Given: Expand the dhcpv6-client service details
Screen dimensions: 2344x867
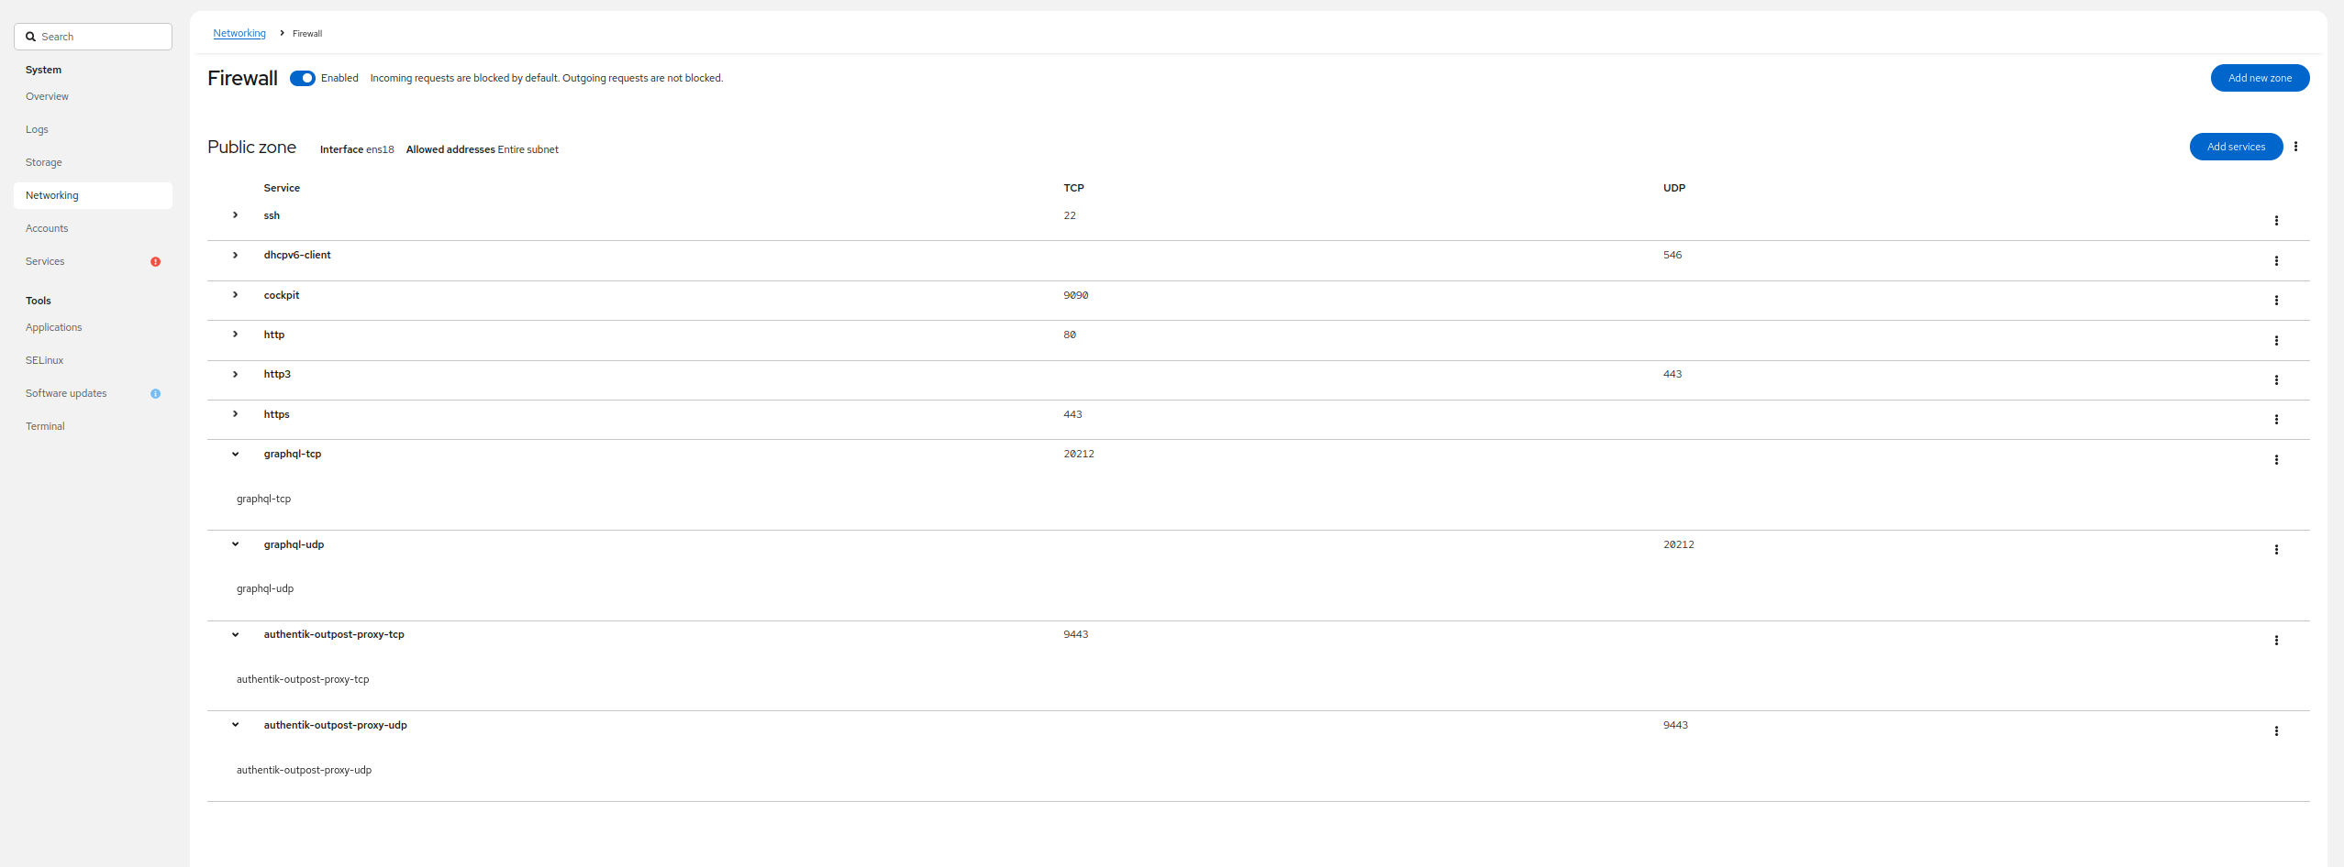Looking at the screenshot, I should (236, 256).
